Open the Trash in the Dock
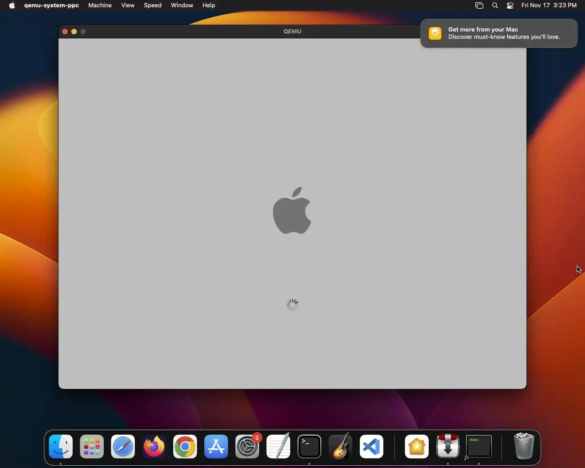The width and height of the screenshot is (585, 468). tap(524, 446)
